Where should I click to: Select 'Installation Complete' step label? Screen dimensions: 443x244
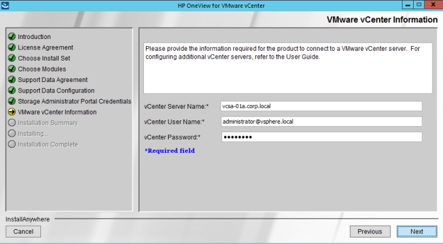coord(48,144)
